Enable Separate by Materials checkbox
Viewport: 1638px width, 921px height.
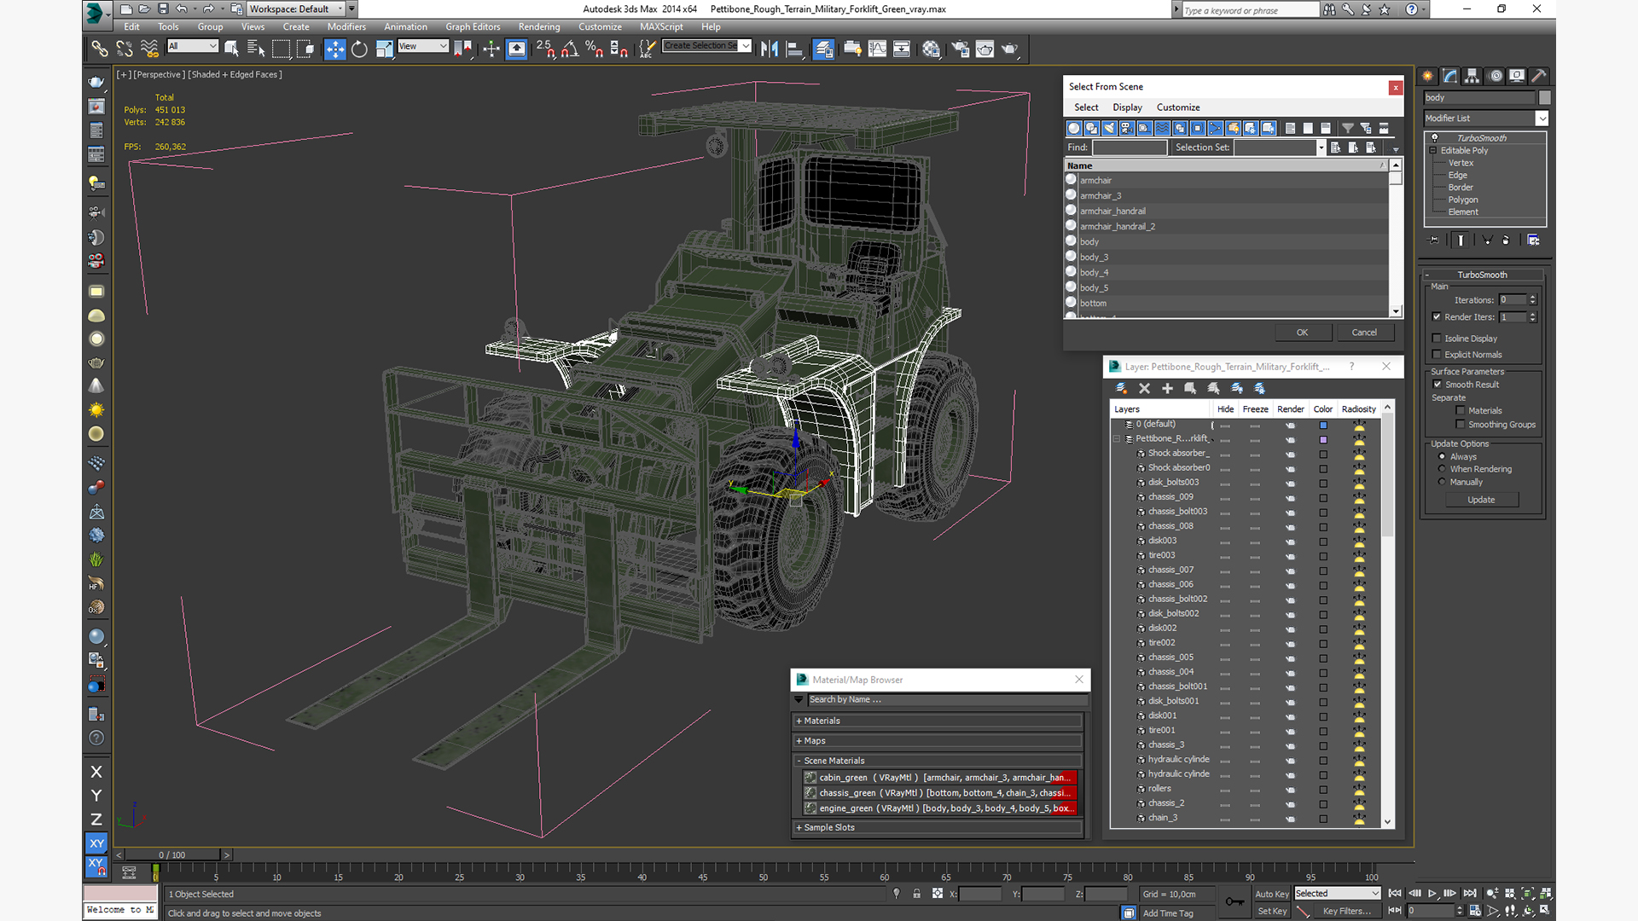pyautogui.click(x=1461, y=411)
